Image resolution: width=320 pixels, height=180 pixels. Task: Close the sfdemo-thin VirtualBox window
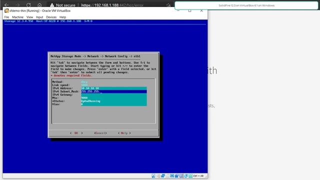[x=201, y=10]
